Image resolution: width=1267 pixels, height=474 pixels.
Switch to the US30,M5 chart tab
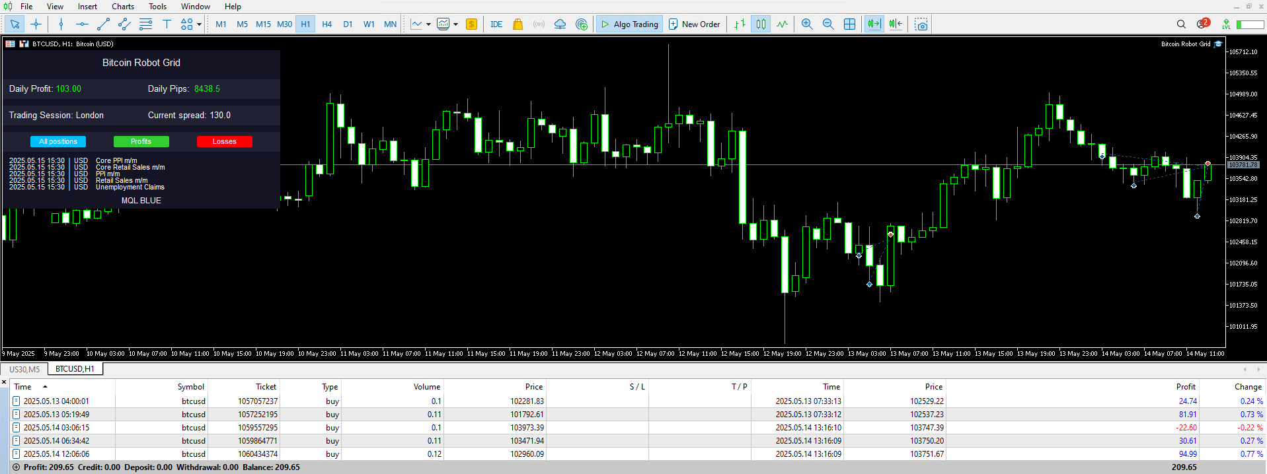[24, 369]
